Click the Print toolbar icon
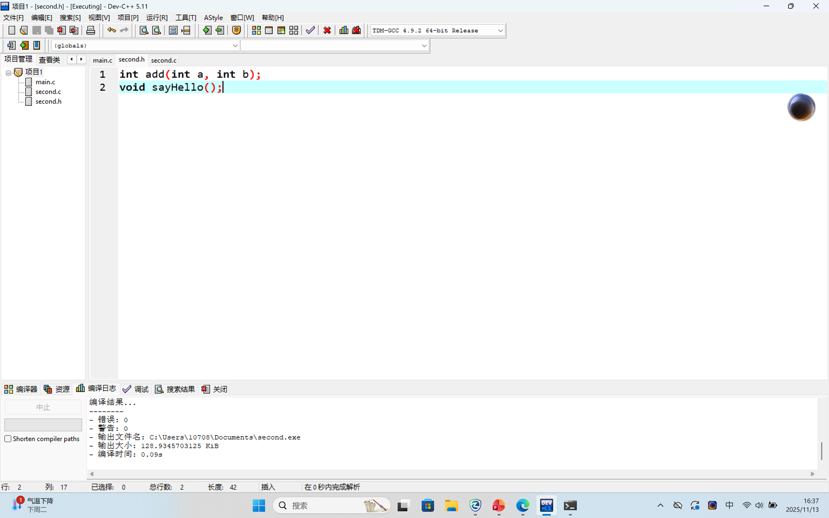Viewport: 829px width, 518px height. [x=91, y=30]
